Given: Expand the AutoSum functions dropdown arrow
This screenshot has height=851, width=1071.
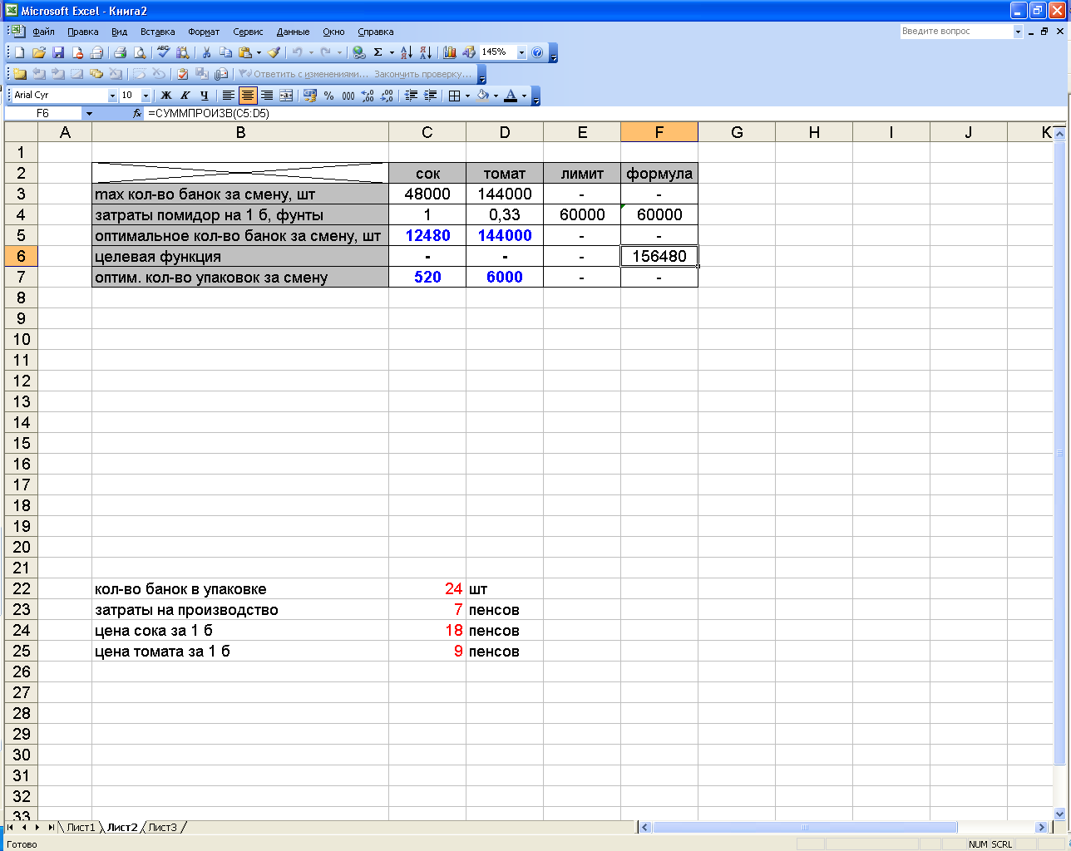Looking at the screenshot, I should (x=392, y=52).
